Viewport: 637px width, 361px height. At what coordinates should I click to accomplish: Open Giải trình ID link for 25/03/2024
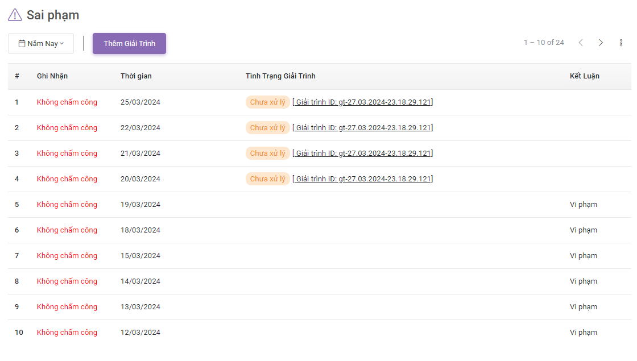click(362, 102)
